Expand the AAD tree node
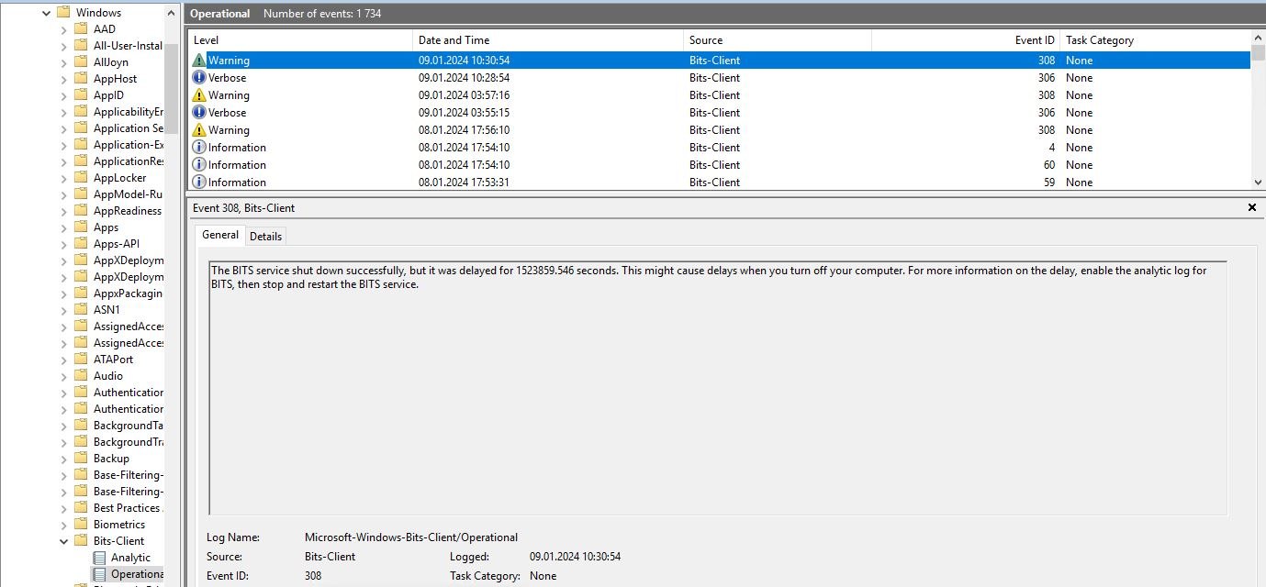This screenshot has height=587, width=1266. 63,29
